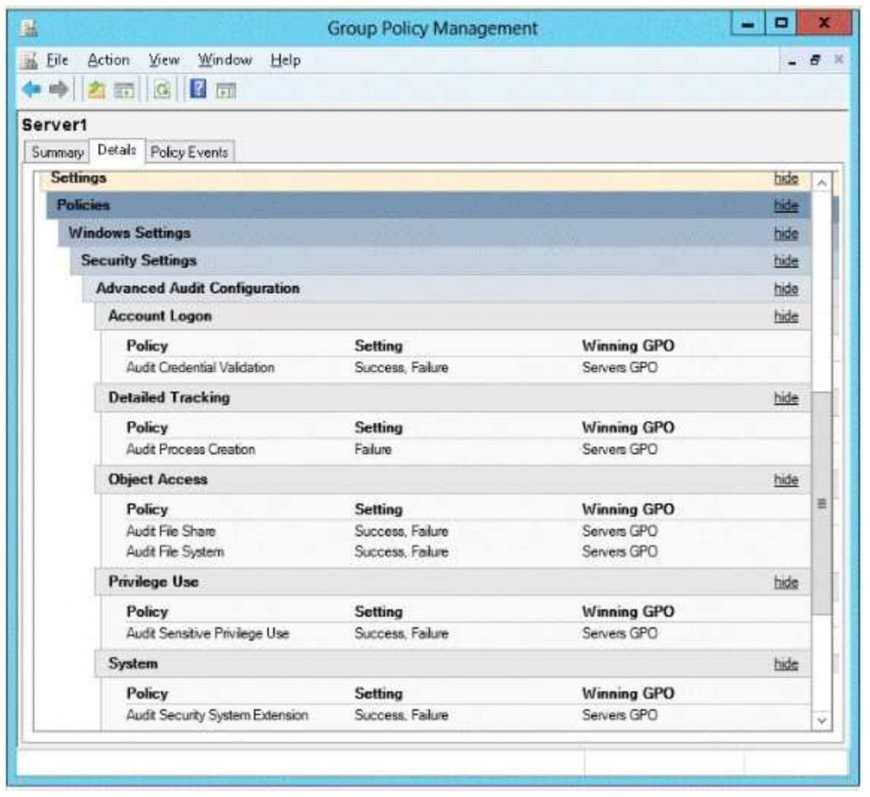Screen dimensions: 870x797
Task: Switch to the Summary tab
Action: pyautogui.click(x=57, y=152)
